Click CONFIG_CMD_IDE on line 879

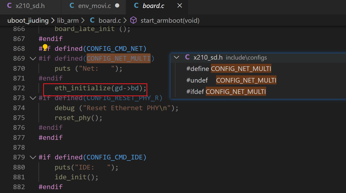(x=114, y=157)
